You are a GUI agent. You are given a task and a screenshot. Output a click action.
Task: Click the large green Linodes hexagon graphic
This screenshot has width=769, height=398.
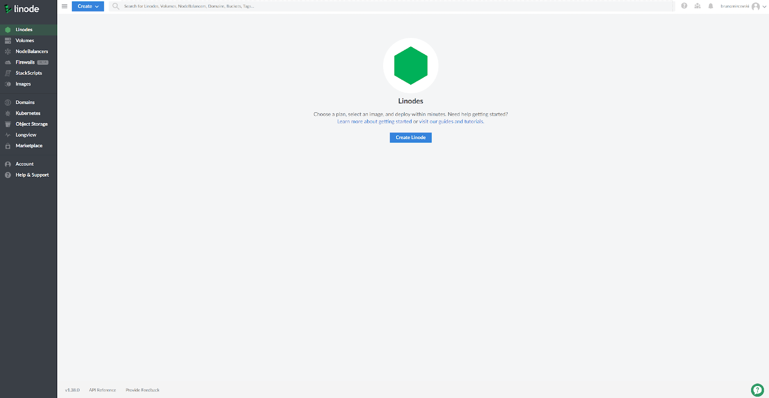(x=410, y=65)
